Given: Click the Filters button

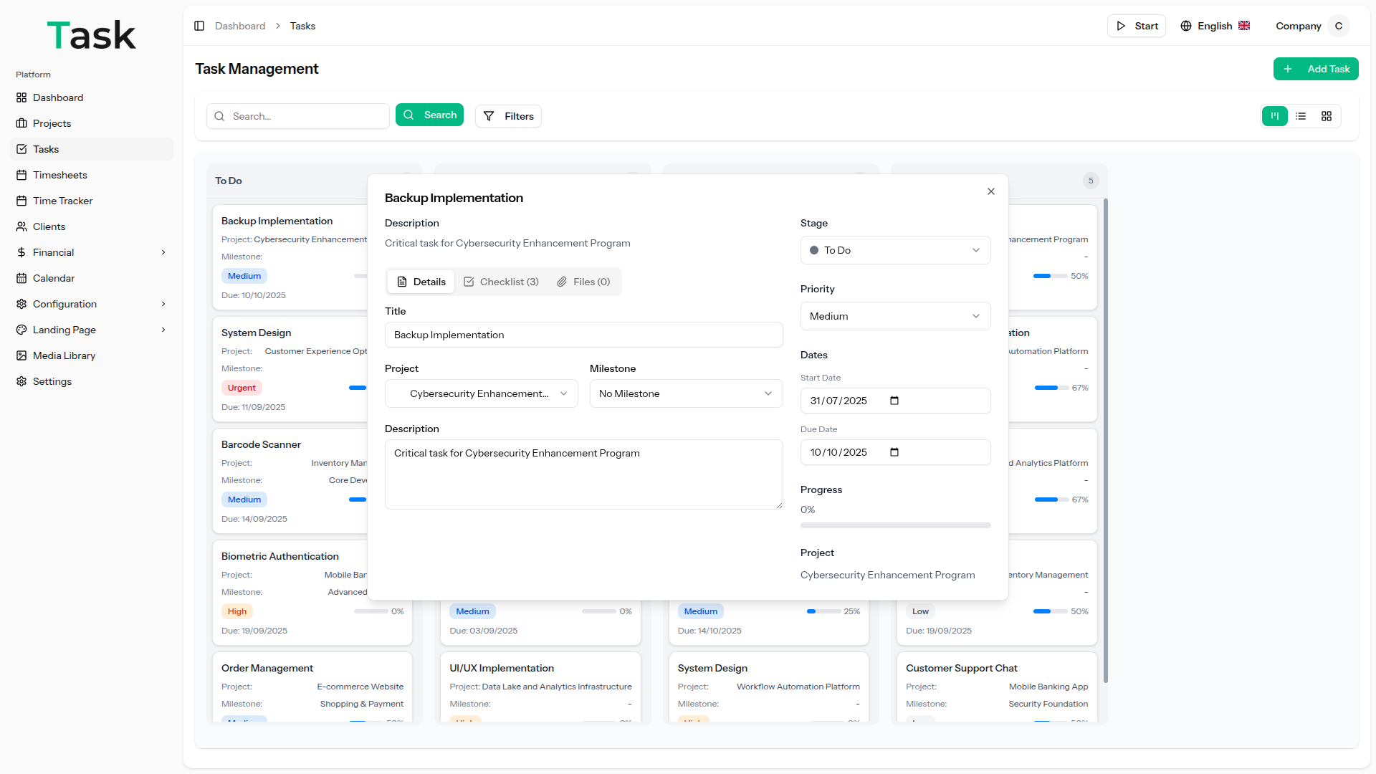Looking at the screenshot, I should pyautogui.click(x=508, y=116).
